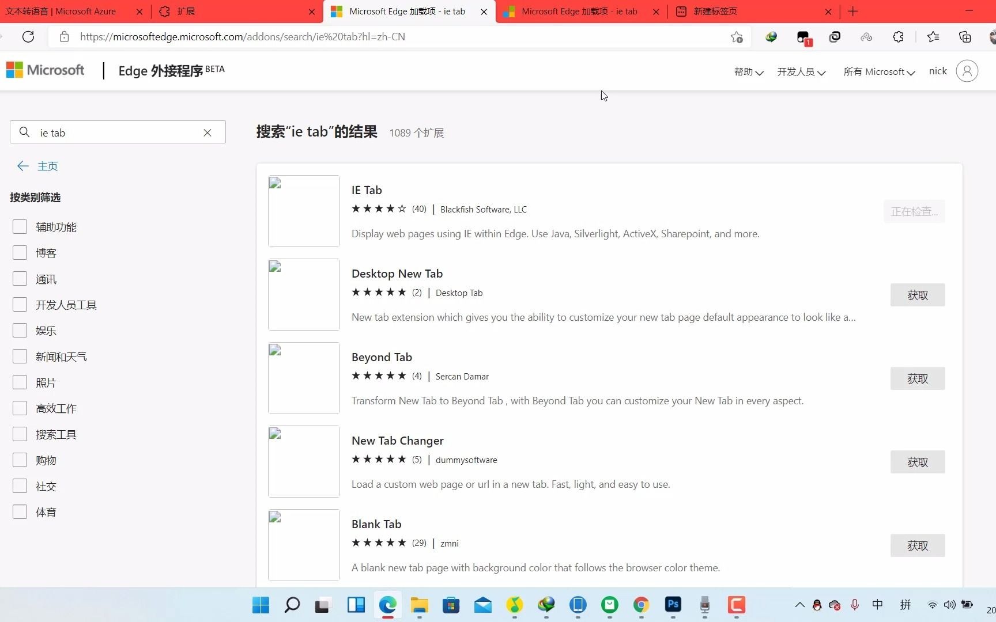996x622 pixels.
Task: Click the QQ icon in system tray
Action: point(817,605)
